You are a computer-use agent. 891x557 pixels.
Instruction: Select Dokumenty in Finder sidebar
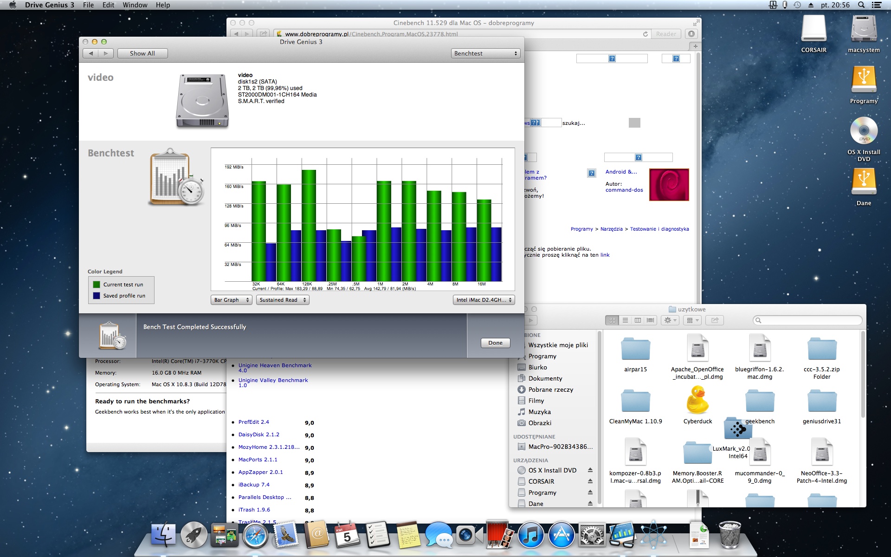545,378
